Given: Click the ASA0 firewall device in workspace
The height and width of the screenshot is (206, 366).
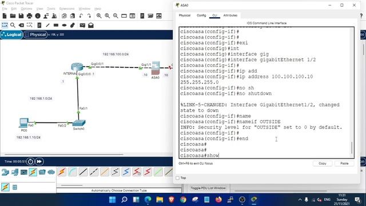Looking at the screenshot, I should coord(156,68).
